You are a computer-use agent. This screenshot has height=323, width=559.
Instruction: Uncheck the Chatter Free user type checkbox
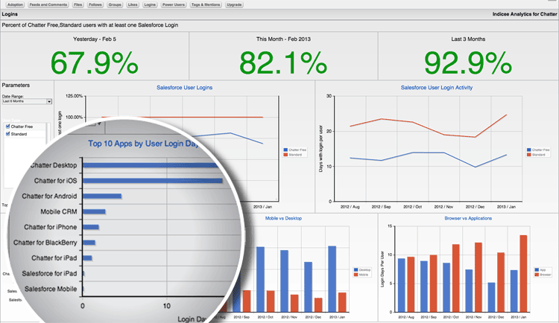click(x=7, y=127)
